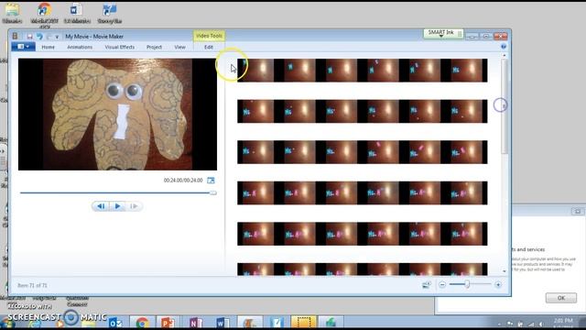Select last clip in top storyboard row
The image size is (586, 330).
464,71
